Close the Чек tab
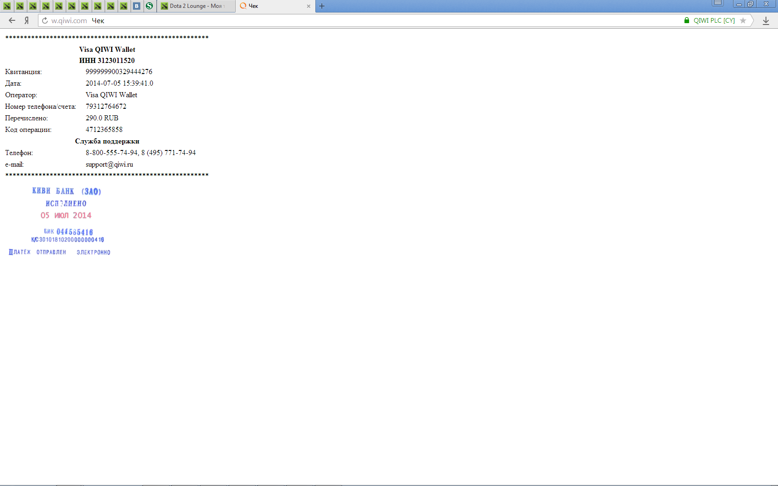 click(308, 6)
